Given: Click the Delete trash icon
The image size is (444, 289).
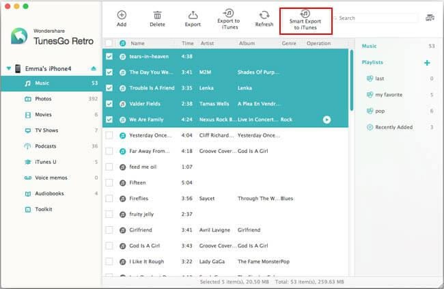Looking at the screenshot, I should (x=157, y=15).
